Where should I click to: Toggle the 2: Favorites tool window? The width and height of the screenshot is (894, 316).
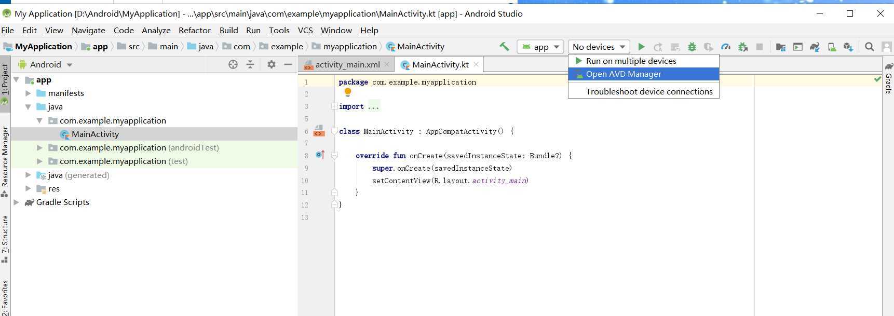click(5, 298)
